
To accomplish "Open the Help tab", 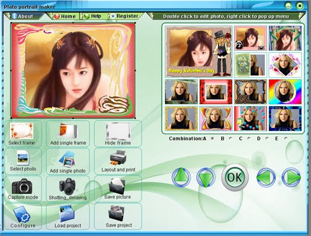I will pos(94,16).
